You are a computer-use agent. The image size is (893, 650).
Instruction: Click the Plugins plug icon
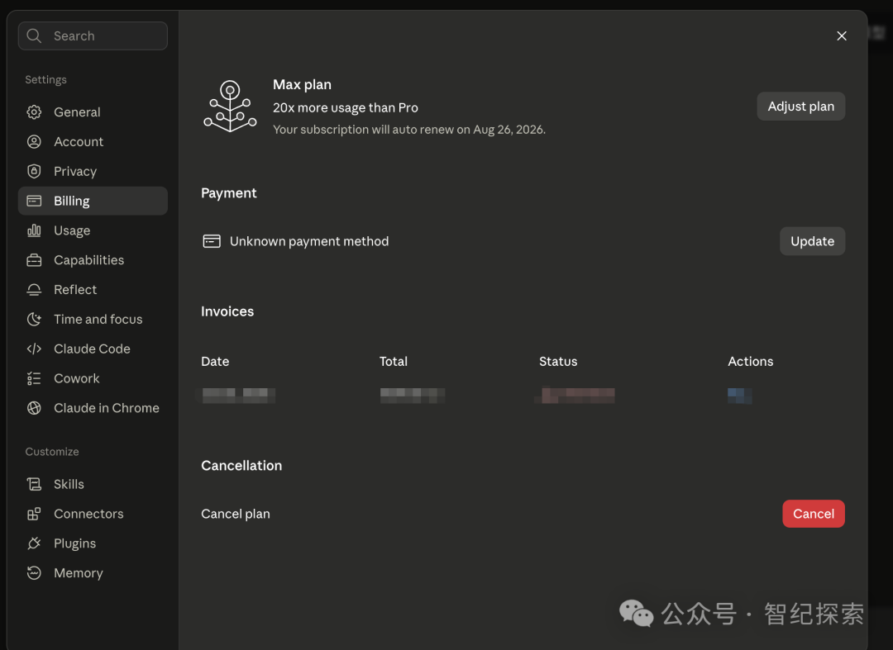coord(34,543)
